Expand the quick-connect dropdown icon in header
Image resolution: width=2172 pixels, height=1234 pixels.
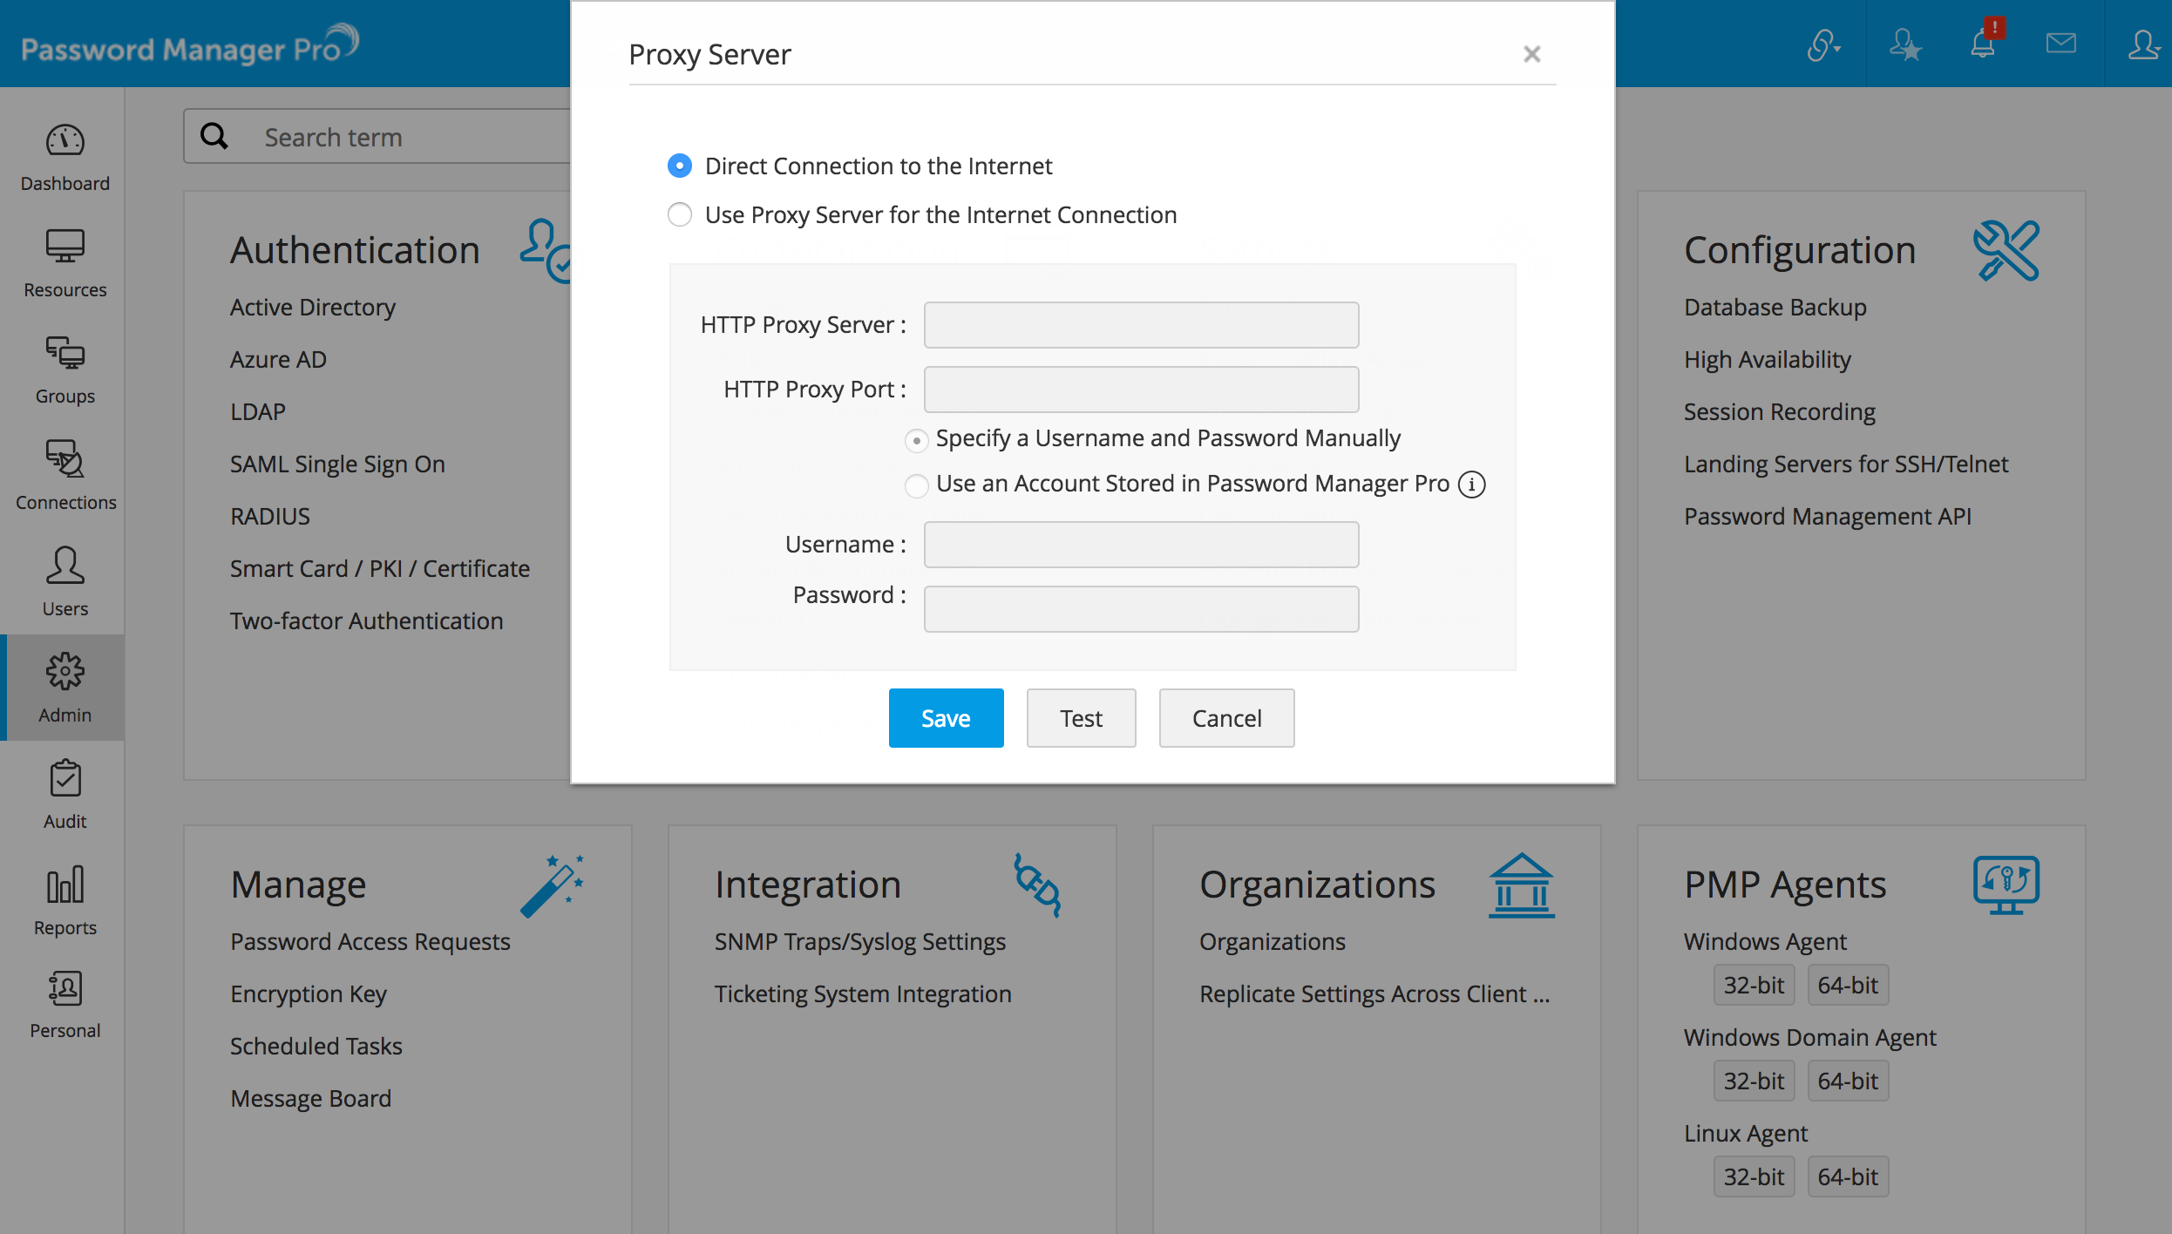pos(1823,44)
